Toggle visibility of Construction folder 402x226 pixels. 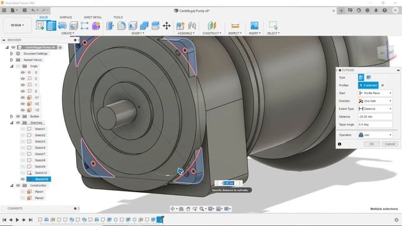click(x=18, y=185)
